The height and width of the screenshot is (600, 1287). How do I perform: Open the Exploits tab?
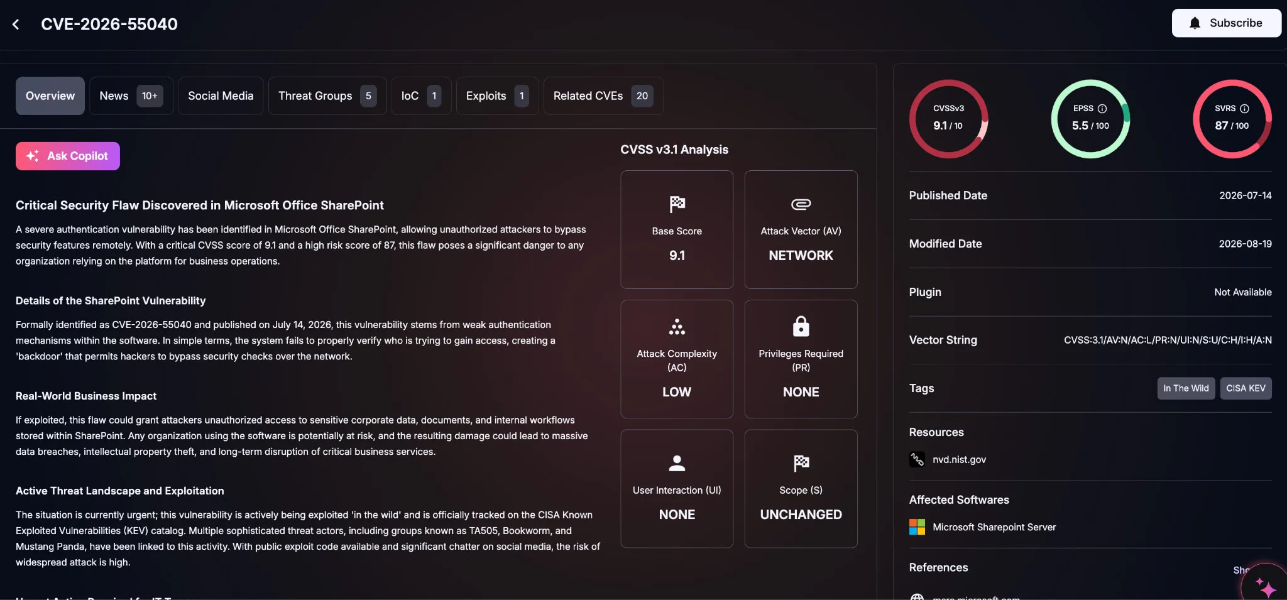(497, 95)
